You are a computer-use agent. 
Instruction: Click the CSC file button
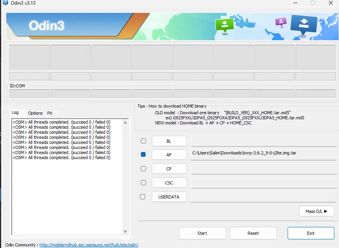(169, 183)
